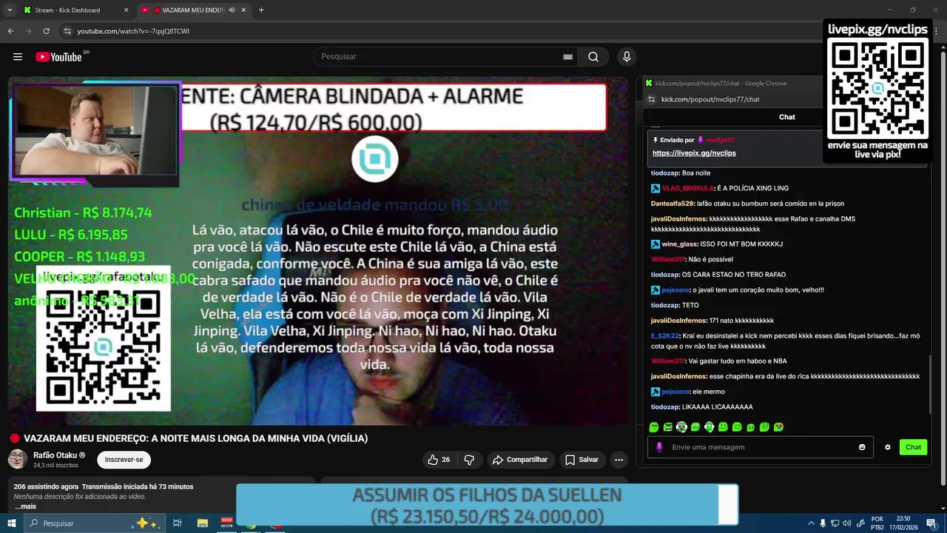Viewport: 947px width, 533px height.
Task: Switch POR PTB2 input language
Action: 877,523
